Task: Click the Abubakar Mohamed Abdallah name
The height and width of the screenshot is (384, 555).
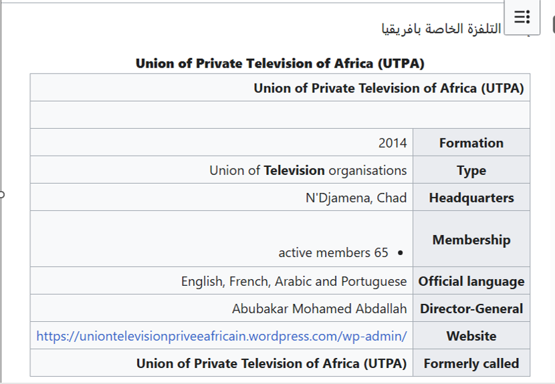Action: pos(319,309)
